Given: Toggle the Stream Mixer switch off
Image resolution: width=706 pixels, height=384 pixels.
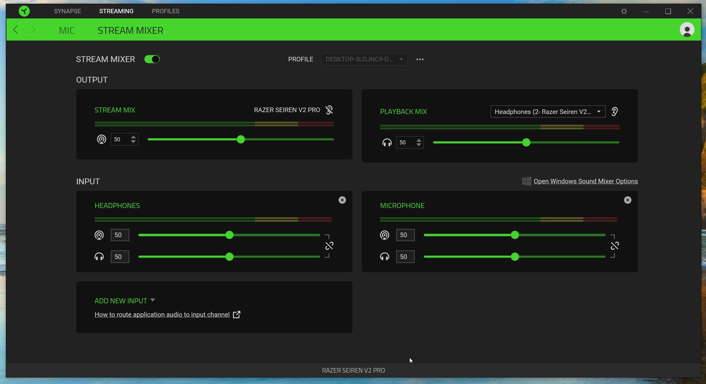Looking at the screenshot, I should 152,59.
